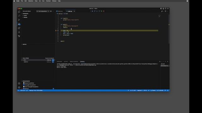Switch to the DEBUG CONSOLE tab
The image size is (202, 113).
(74, 62)
